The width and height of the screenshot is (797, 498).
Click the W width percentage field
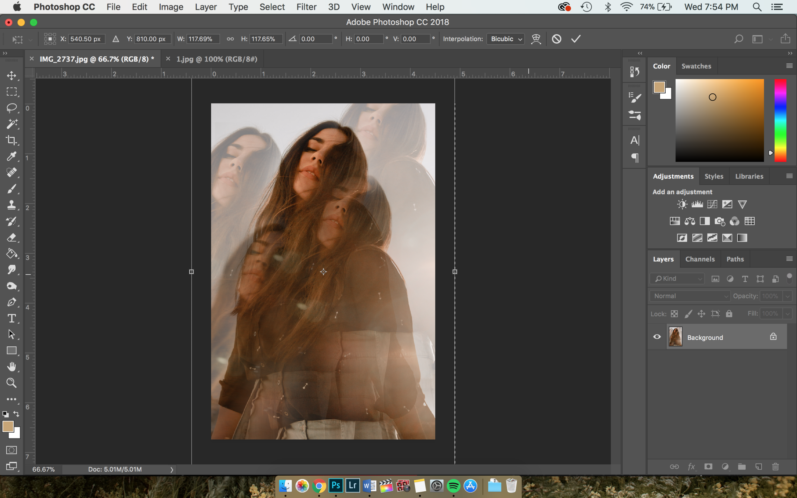203,39
